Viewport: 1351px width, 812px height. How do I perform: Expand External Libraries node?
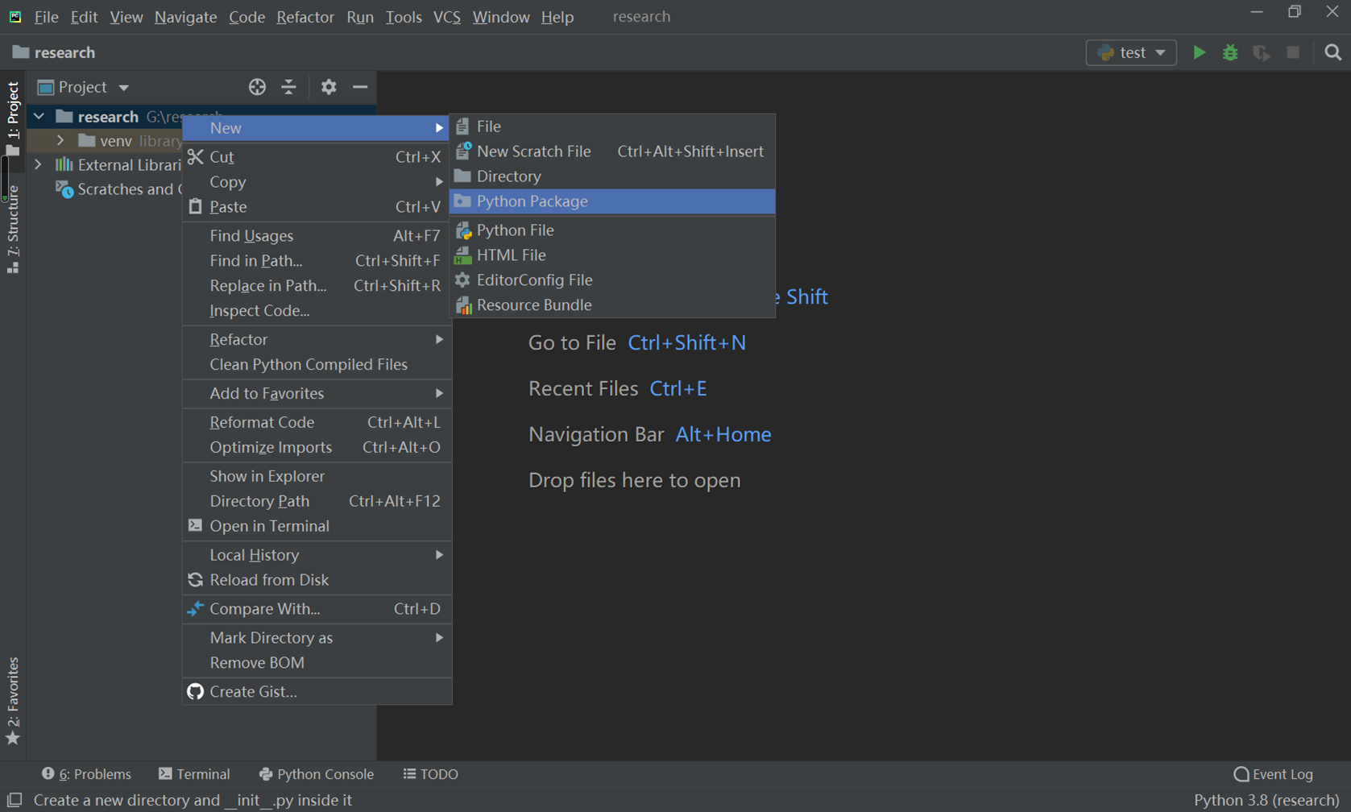tap(38, 165)
